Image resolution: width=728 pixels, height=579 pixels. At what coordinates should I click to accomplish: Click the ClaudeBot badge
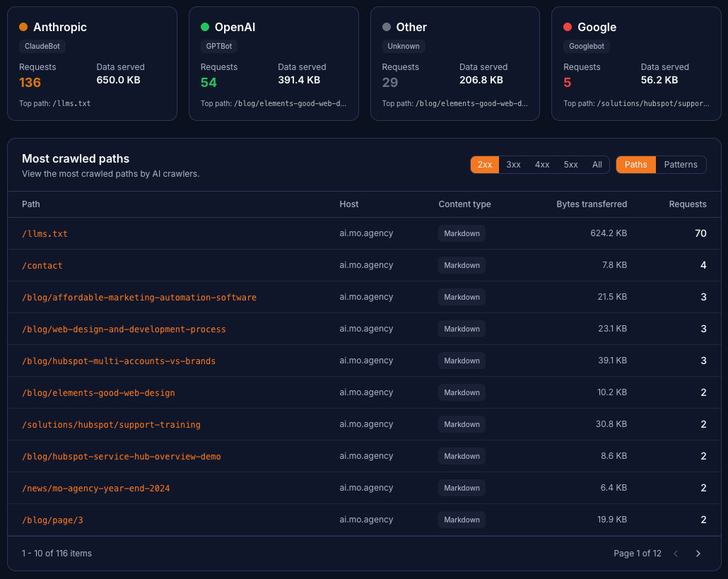click(x=42, y=46)
